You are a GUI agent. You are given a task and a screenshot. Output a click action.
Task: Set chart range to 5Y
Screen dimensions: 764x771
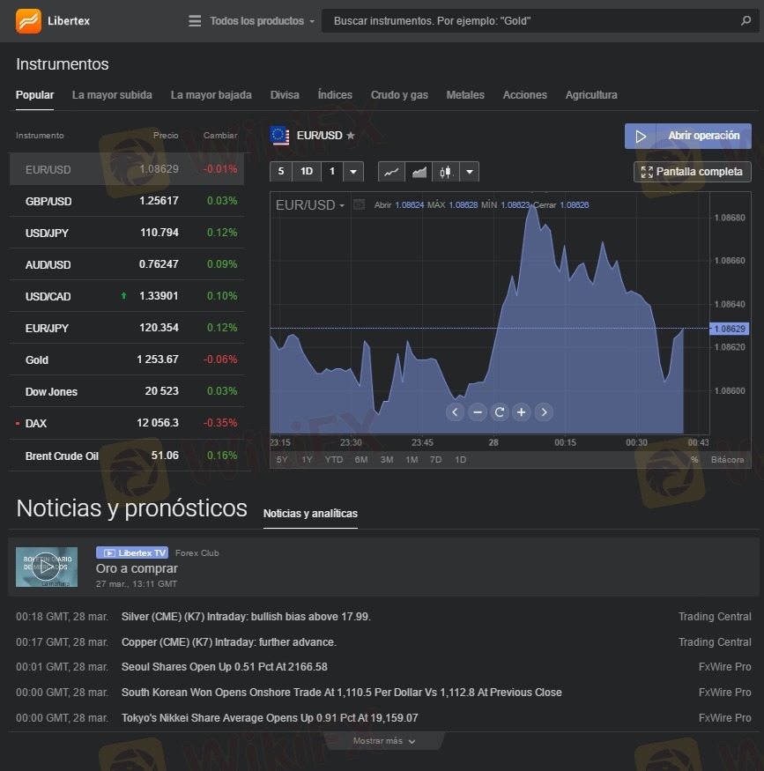click(x=282, y=460)
